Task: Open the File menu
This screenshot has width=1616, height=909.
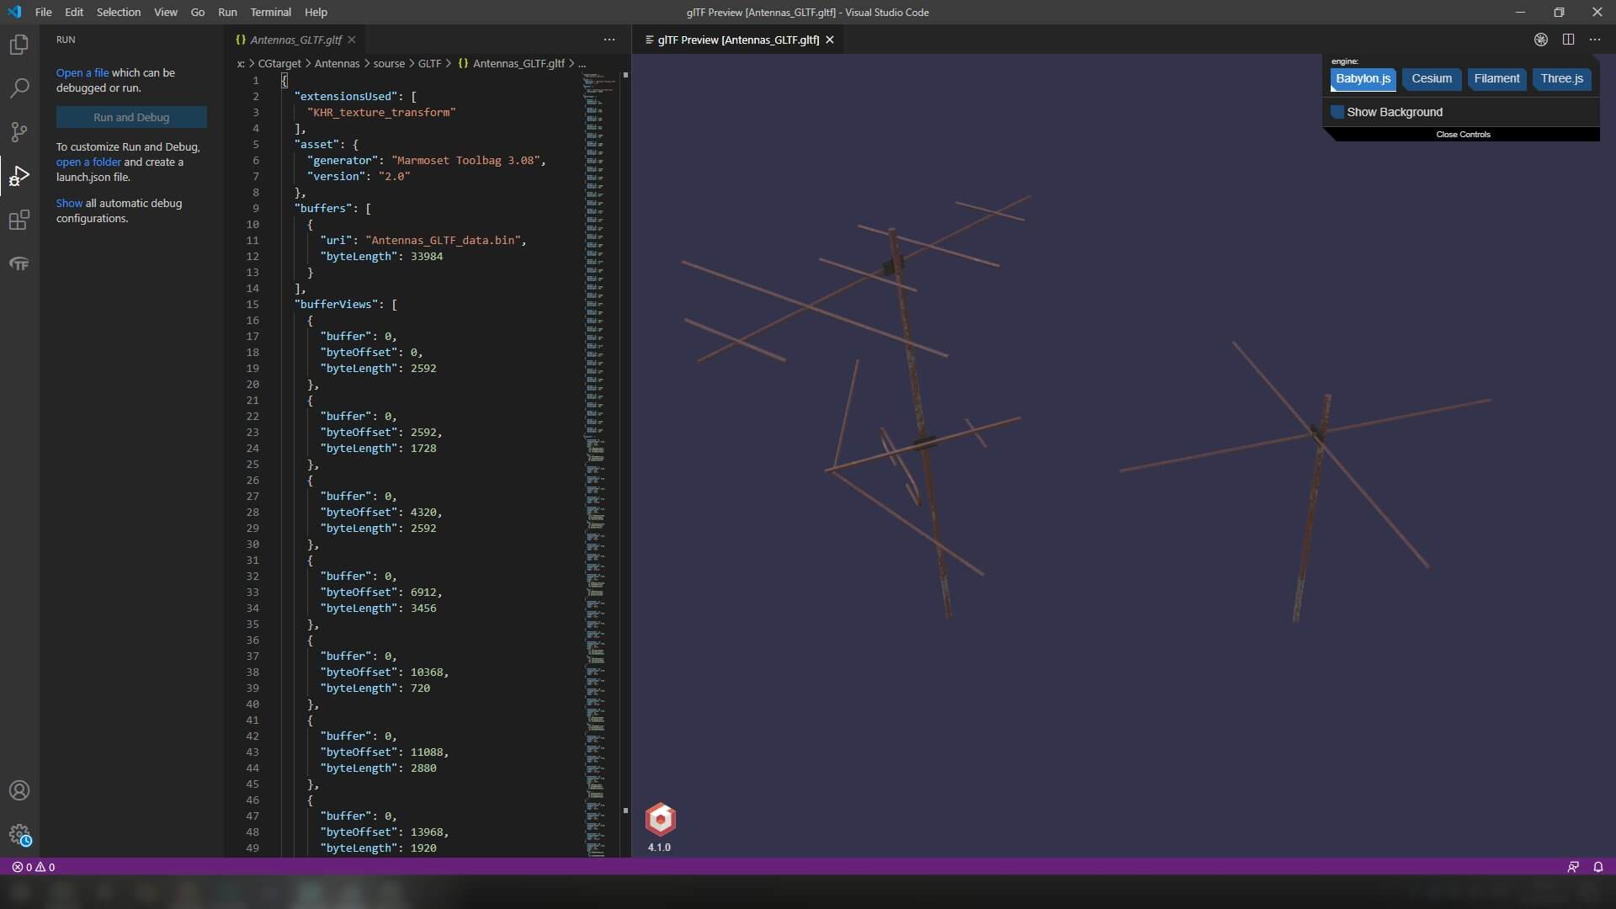Action: [43, 12]
